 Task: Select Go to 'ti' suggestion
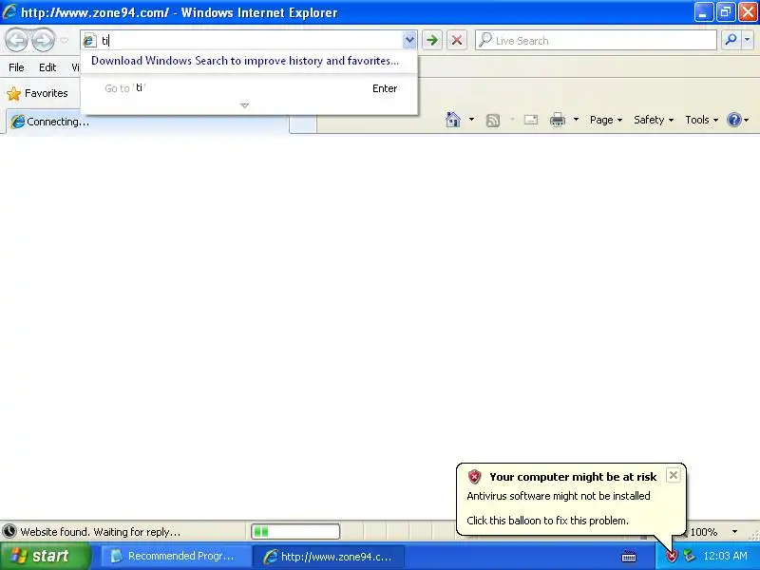[249, 88]
